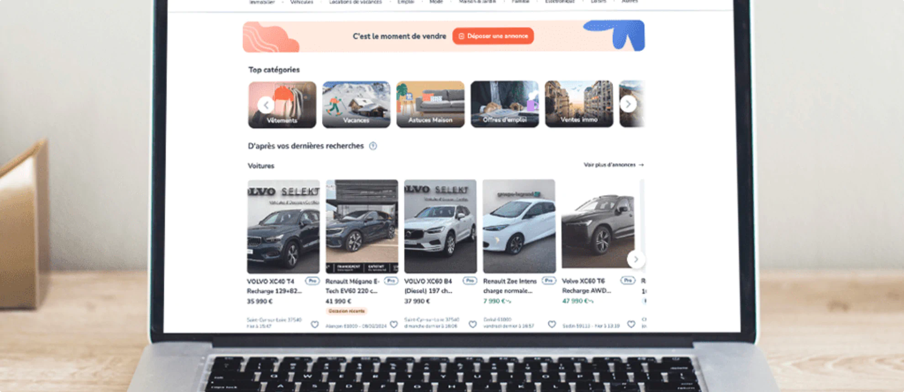The width and height of the screenshot is (904, 392).
Task: Click the 41 990 € price
Action: pos(338,301)
